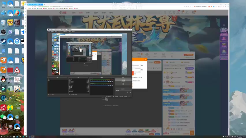The height and width of the screenshot is (138, 246).
Task: Open transition properties gear in OBS
Action: tap(131, 92)
